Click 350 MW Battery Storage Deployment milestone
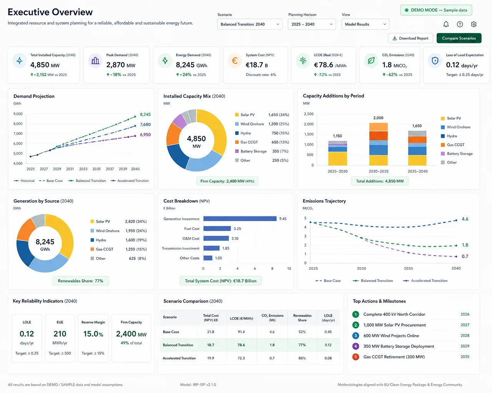 411,346
